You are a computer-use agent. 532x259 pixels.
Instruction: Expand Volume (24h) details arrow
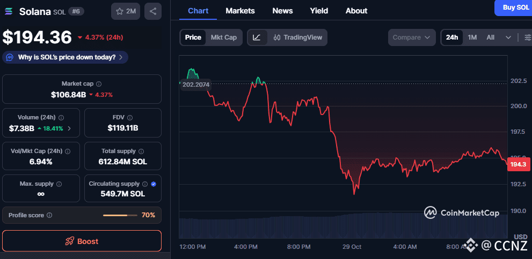(69, 128)
